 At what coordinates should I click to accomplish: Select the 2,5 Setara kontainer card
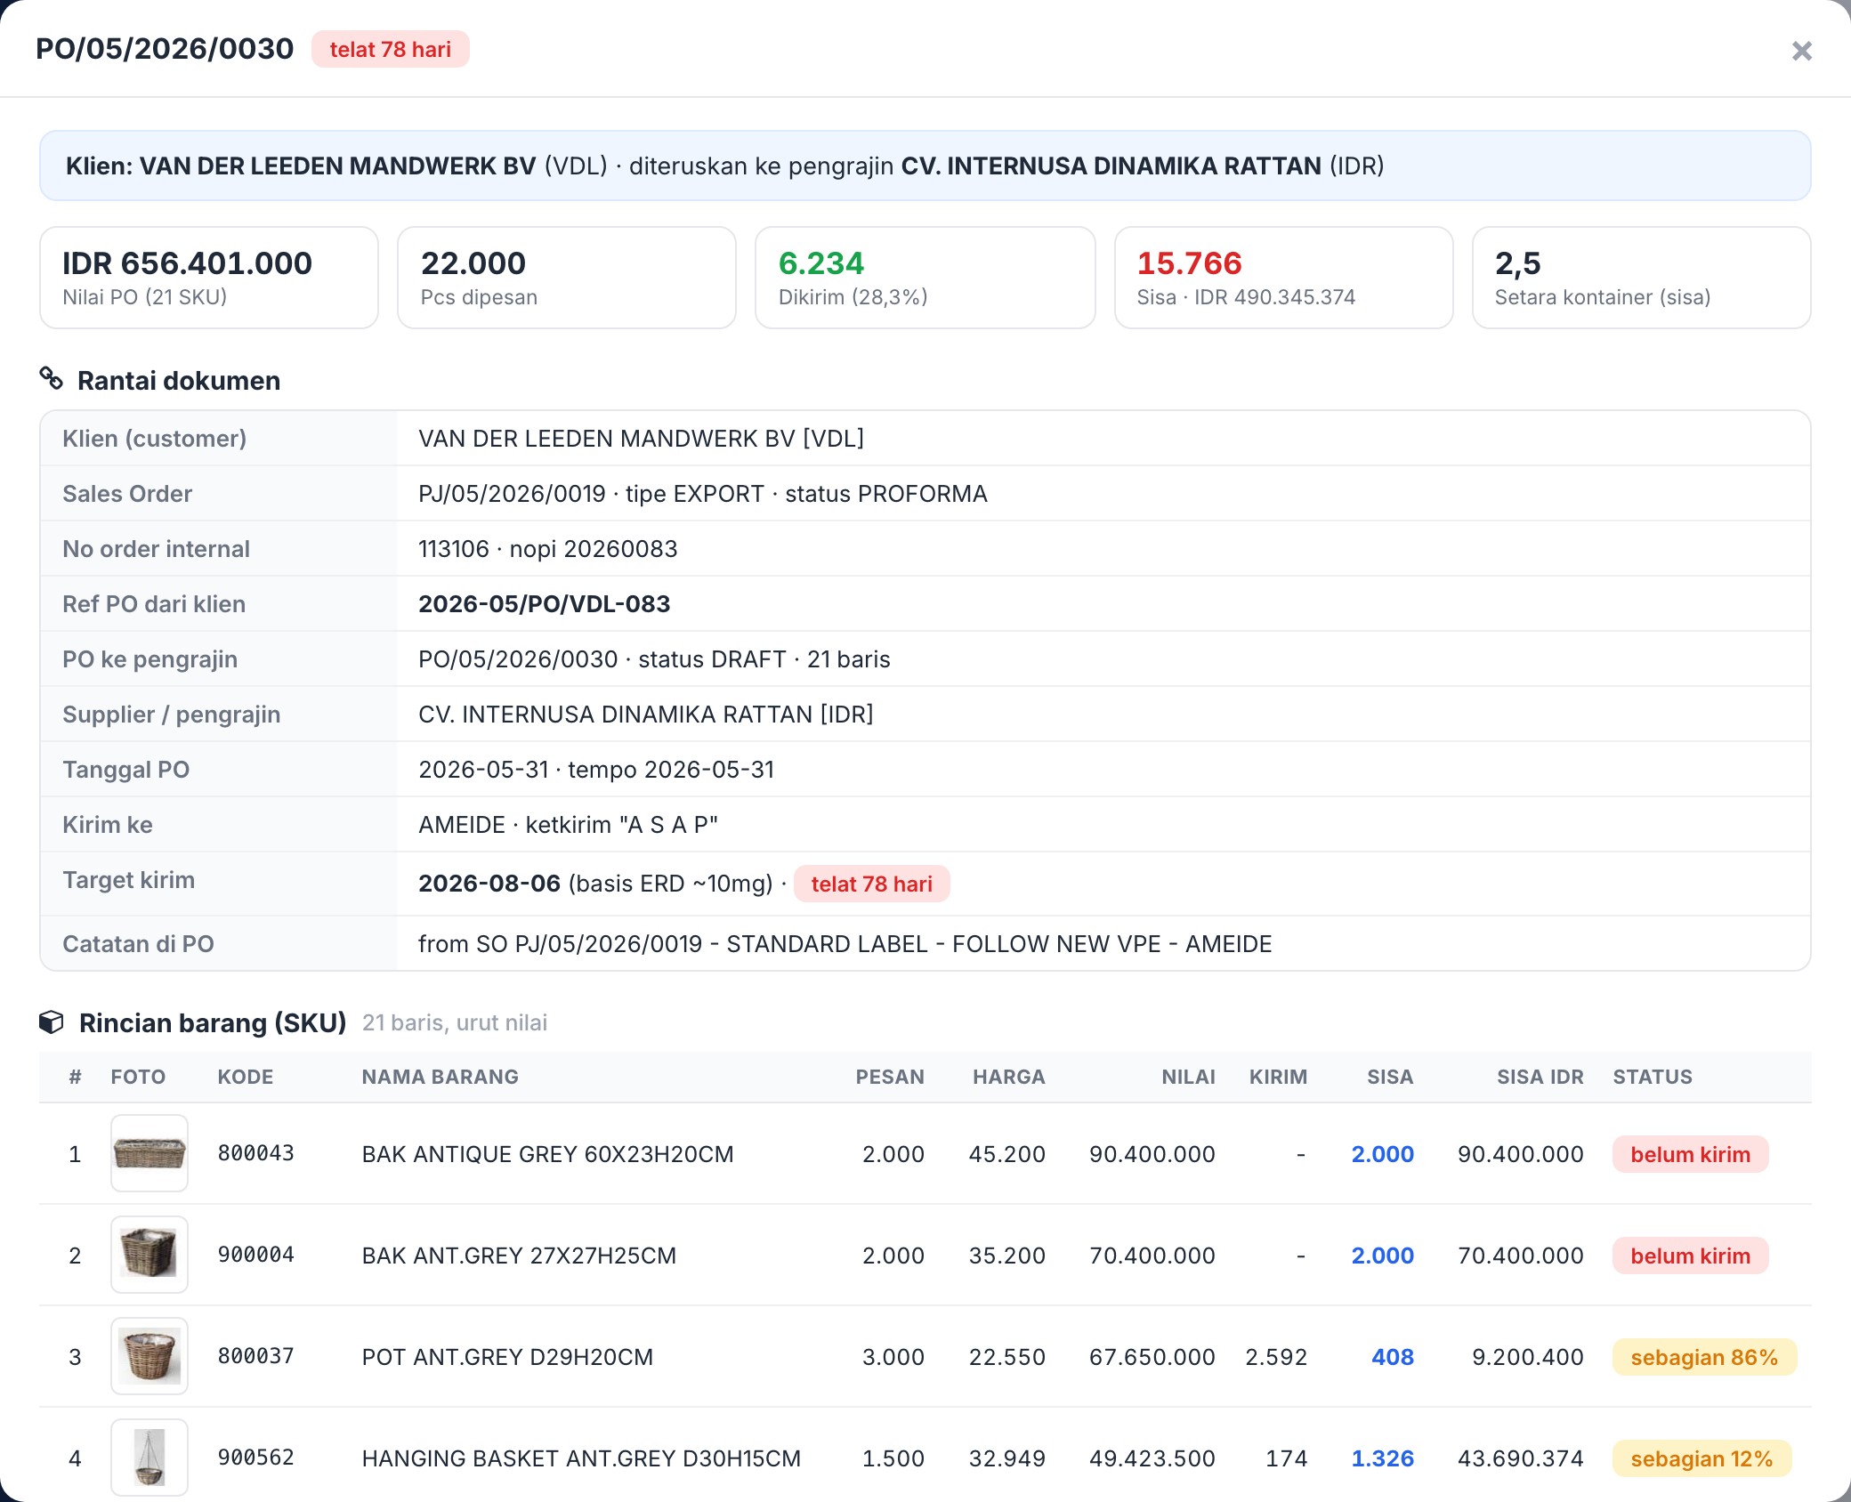[1642, 278]
